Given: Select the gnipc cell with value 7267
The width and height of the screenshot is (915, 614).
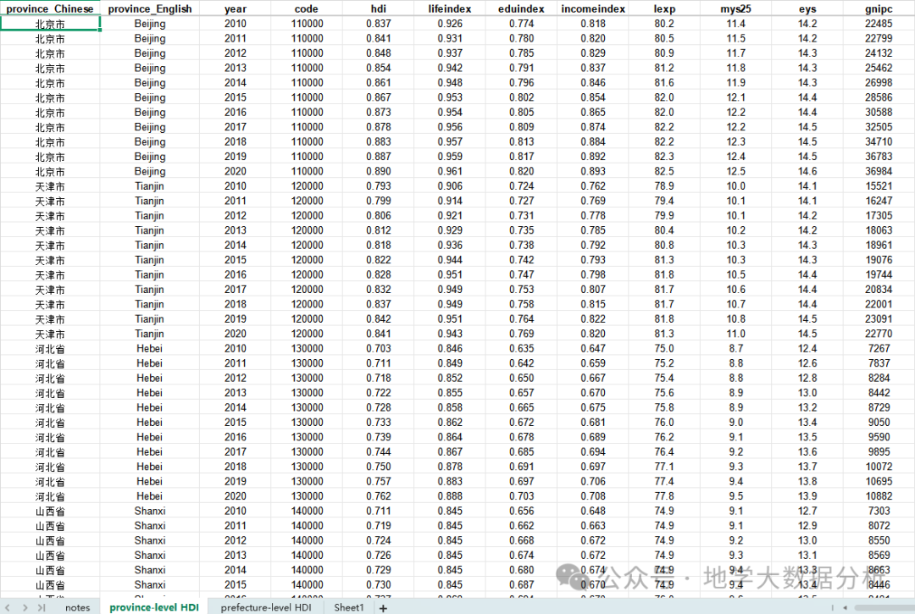Looking at the screenshot, I should (x=879, y=349).
